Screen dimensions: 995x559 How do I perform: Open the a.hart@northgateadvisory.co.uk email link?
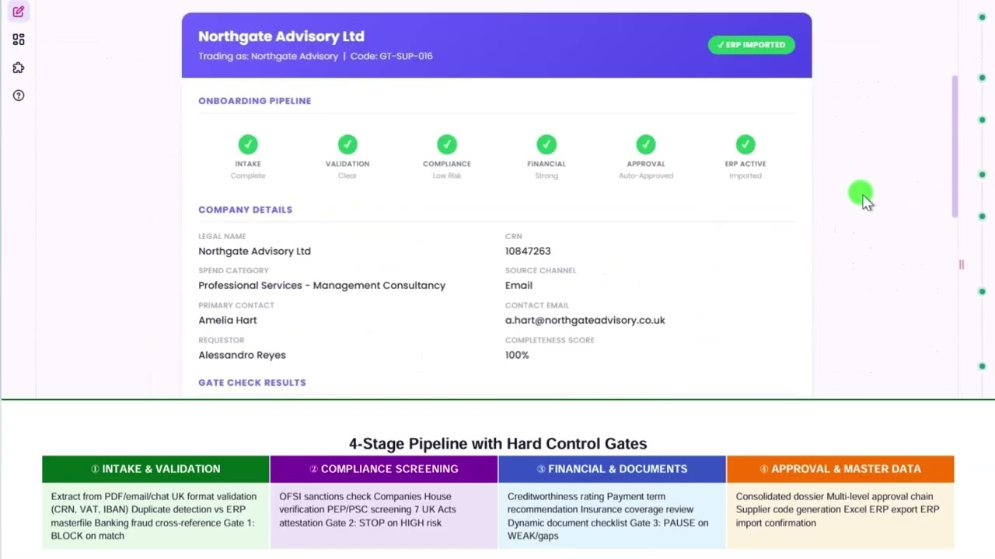pyautogui.click(x=585, y=320)
